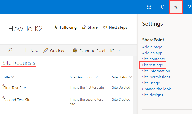Image resolution: width=192 pixels, height=114 pixels.
Task: Open Site information
Action: tap(156, 71)
